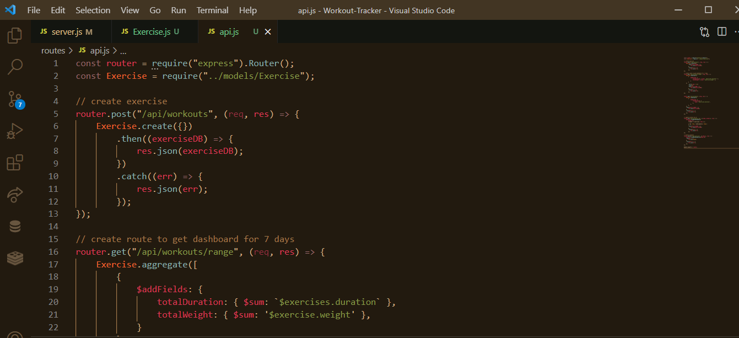The image size is (739, 338).
Task: Click the routes breadcrumb folder
Action: [x=53, y=51]
